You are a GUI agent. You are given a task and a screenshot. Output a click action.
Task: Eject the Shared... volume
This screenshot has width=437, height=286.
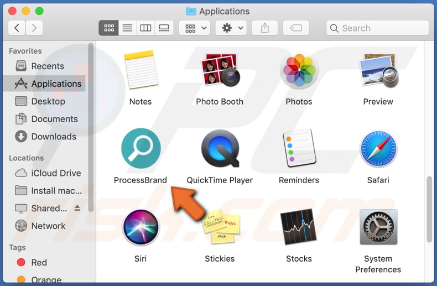point(77,208)
